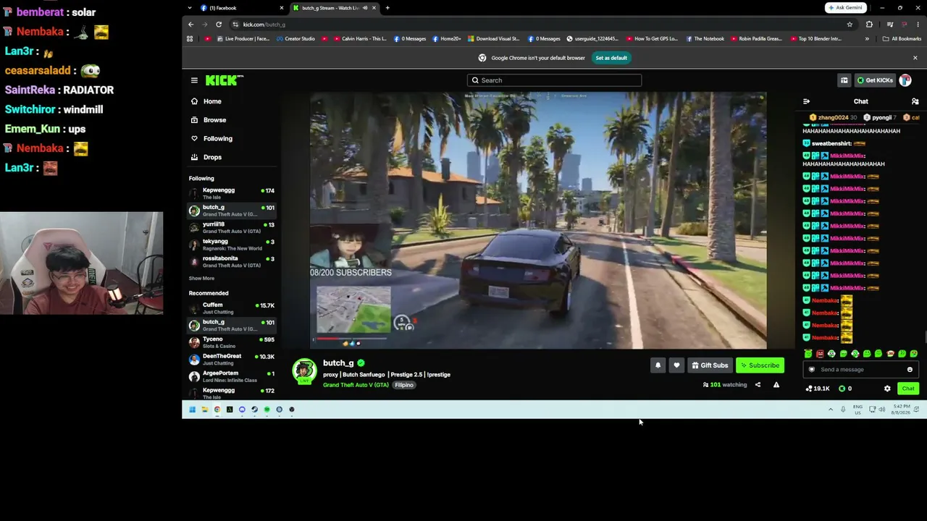Image resolution: width=927 pixels, height=521 pixels.
Task: Click the Ask Gemini button
Action: click(x=845, y=8)
